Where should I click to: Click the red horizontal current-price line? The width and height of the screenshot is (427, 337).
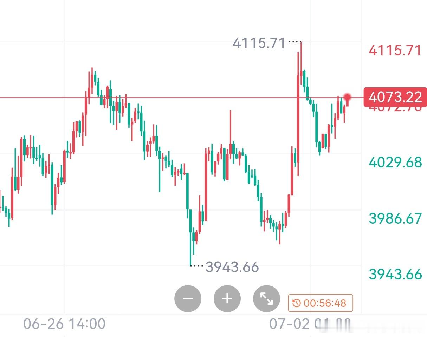(x=181, y=97)
